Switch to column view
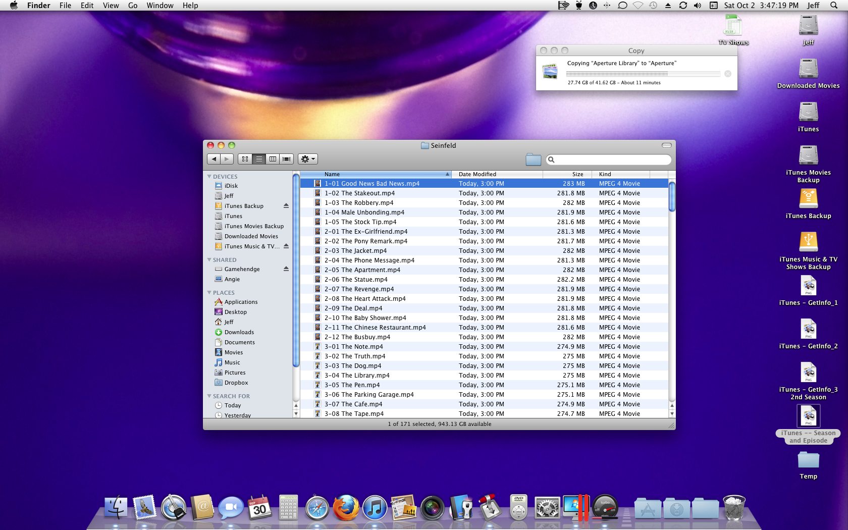848x530 pixels. tap(273, 158)
